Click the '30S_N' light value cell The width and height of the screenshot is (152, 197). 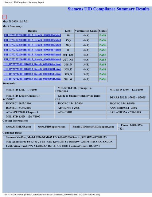click(x=68, y=65)
